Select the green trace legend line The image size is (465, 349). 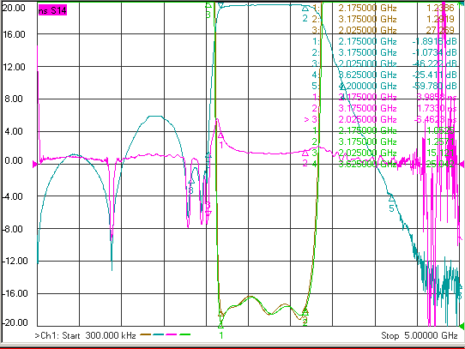pyautogui.click(x=184, y=334)
